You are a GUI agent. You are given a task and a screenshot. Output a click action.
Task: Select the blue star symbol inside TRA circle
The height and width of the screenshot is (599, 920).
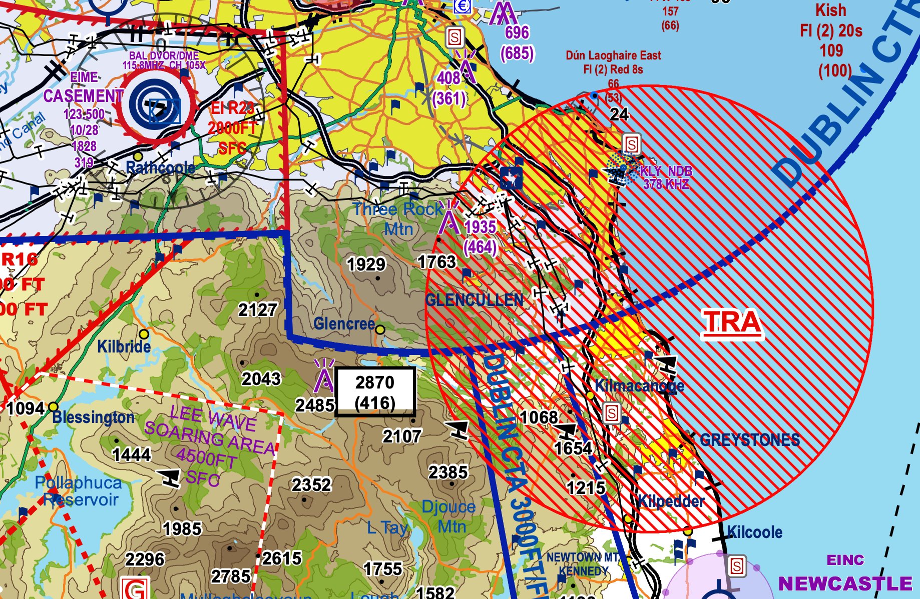[511, 178]
